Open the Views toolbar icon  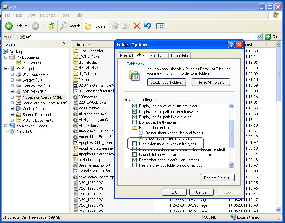point(160,26)
